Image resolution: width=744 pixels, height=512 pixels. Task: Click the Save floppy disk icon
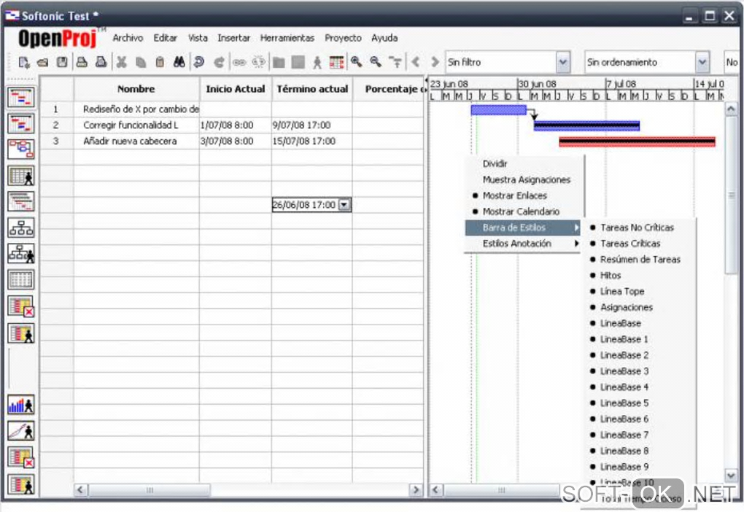point(62,62)
